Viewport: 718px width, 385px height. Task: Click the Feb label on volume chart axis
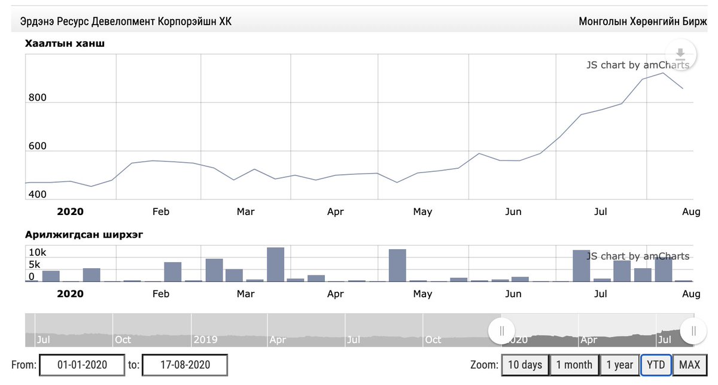pyautogui.click(x=161, y=294)
